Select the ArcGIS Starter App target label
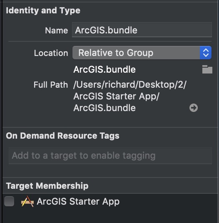The width and height of the screenshot is (219, 223). pos(78,202)
